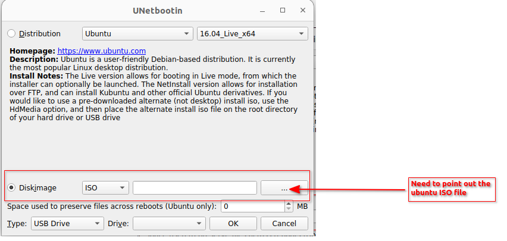Select the Diskimage radio button
The image size is (507, 241).
(11, 187)
